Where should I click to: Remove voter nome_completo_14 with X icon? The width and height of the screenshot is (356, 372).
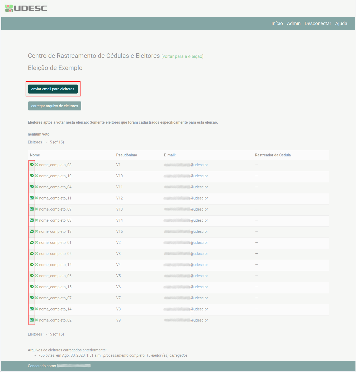[x=37, y=309]
